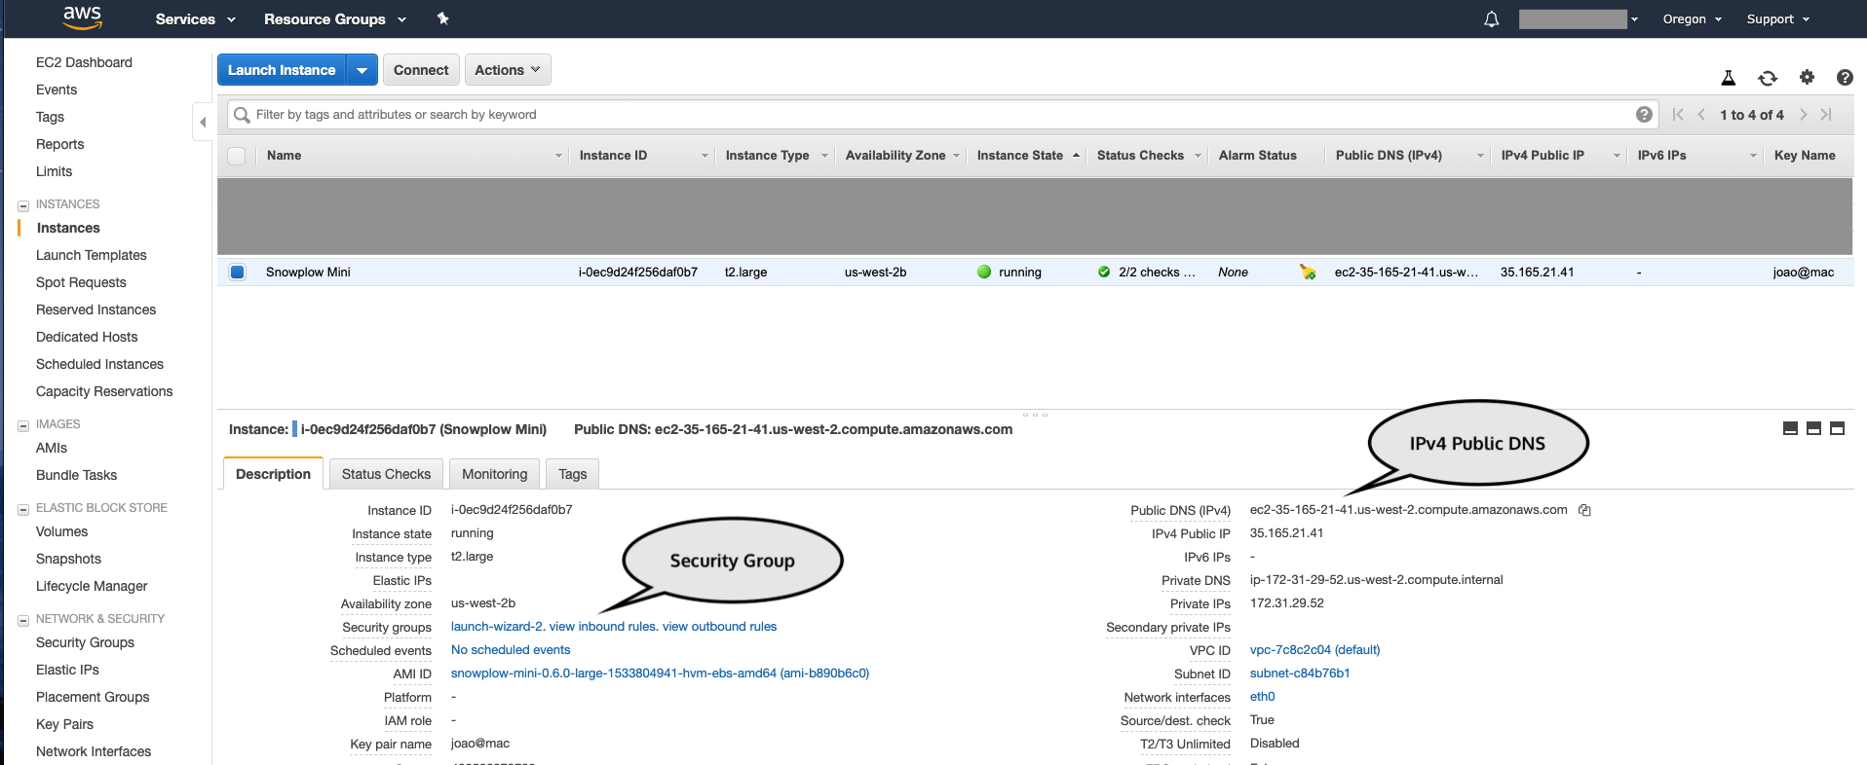Open the account name dropdown
This screenshot has width=1867, height=765.
[x=1579, y=19]
